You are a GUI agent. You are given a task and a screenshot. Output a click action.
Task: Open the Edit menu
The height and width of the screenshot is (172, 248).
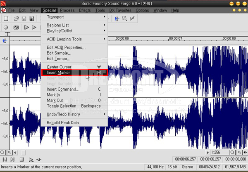[x=22, y=10]
